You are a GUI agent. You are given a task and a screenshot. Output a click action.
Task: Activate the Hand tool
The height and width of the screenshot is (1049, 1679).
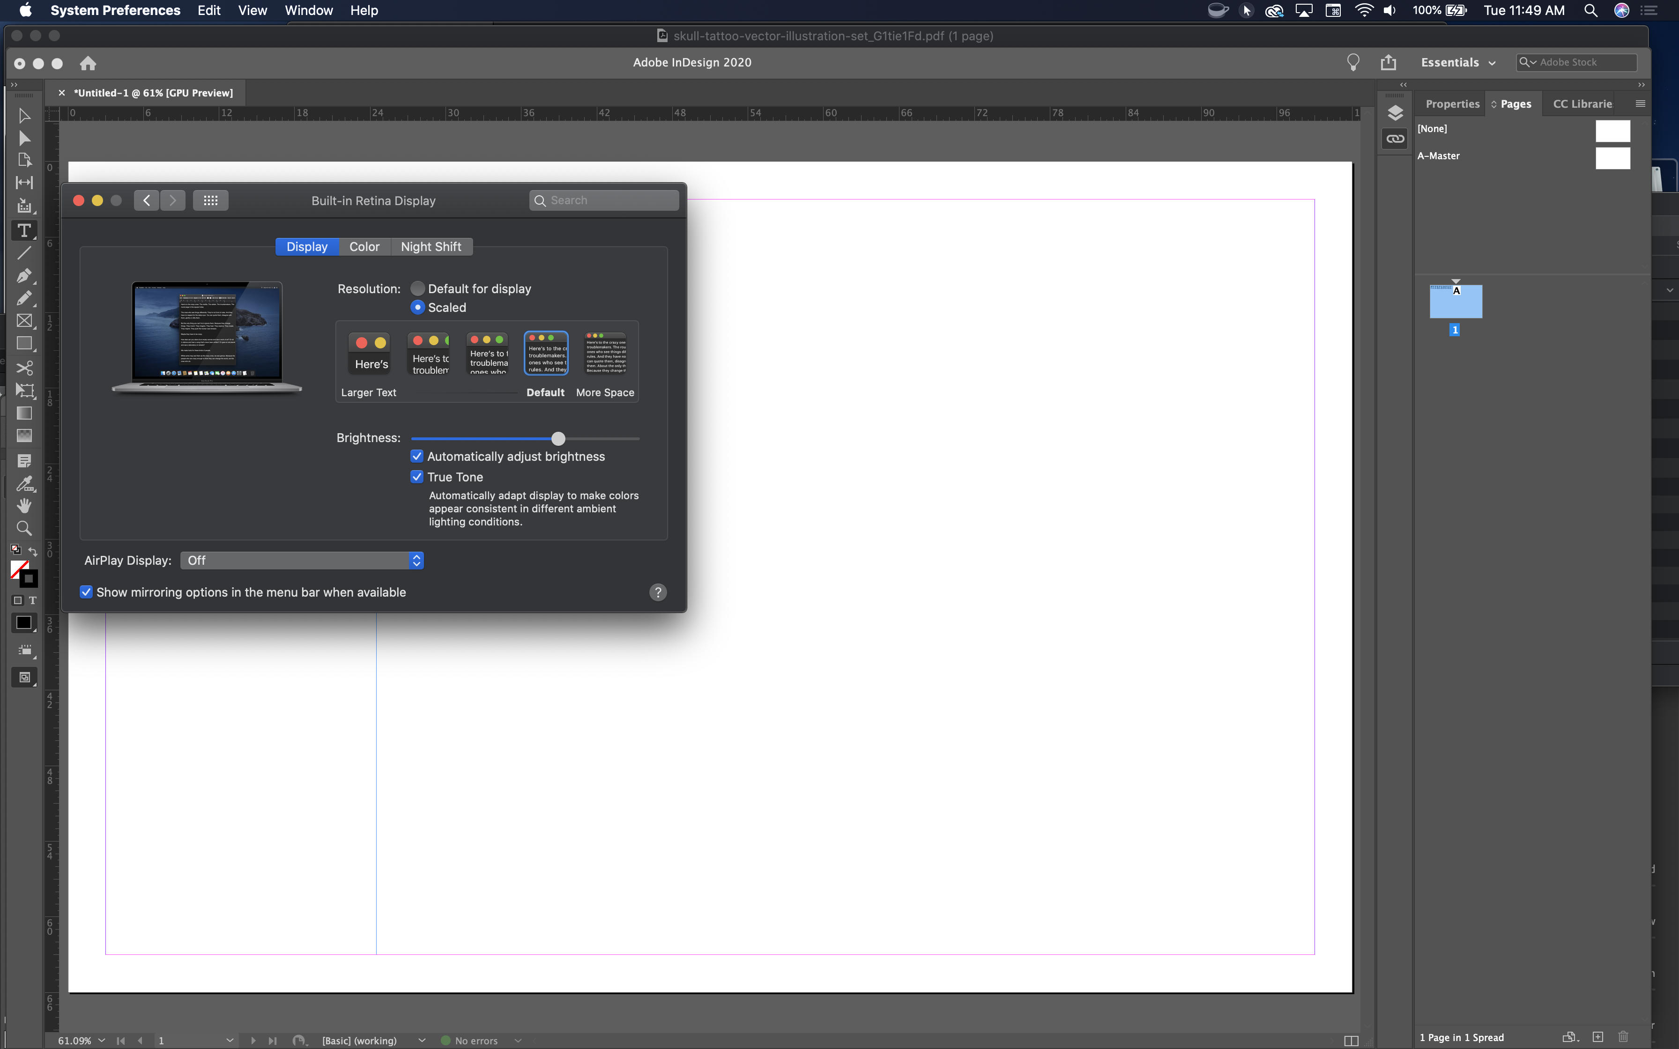[24, 505]
